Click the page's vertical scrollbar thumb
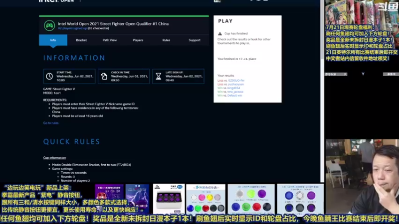Image resolution: width=399 pixels, height=224 pixels. [x=322, y=29]
